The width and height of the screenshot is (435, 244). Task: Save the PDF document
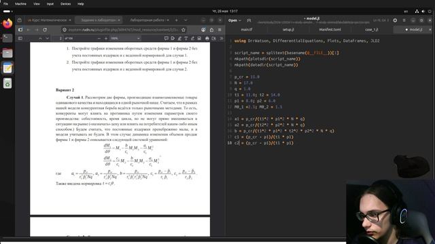[x=214, y=39]
